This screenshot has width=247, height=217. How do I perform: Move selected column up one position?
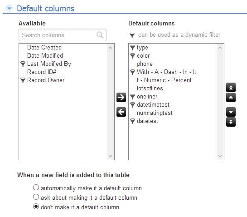click(231, 97)
